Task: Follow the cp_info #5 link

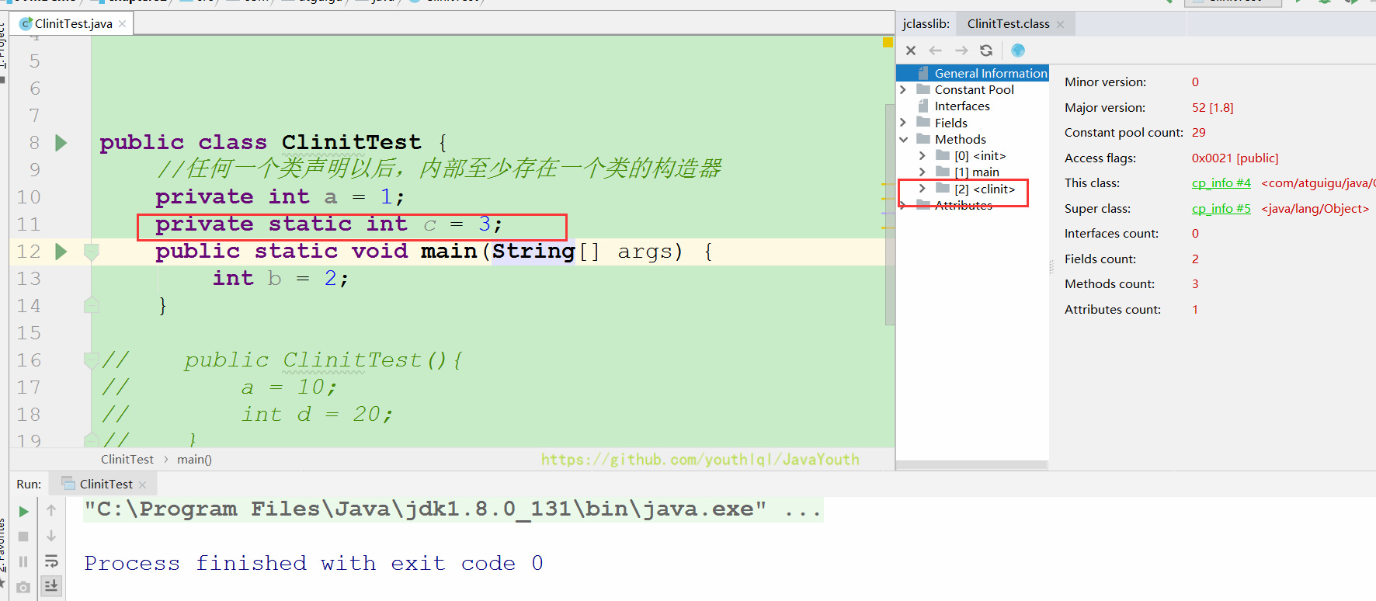Action: 1221,209
